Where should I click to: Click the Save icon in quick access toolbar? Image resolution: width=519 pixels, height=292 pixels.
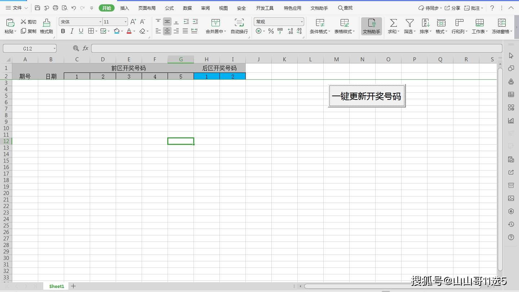37,8
